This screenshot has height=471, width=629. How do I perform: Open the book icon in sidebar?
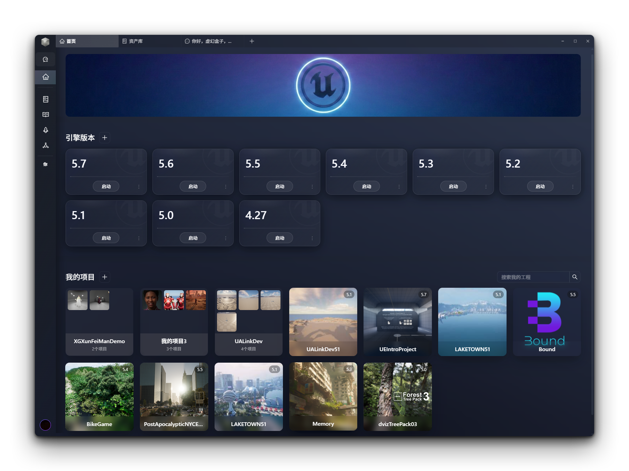point(45,115)
